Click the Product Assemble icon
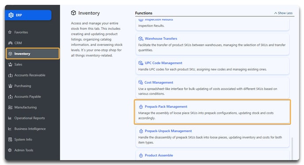 [141, 155]
